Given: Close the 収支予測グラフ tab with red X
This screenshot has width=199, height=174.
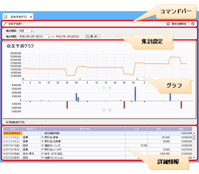Looking at the screenshot, I should pos(31,17).
